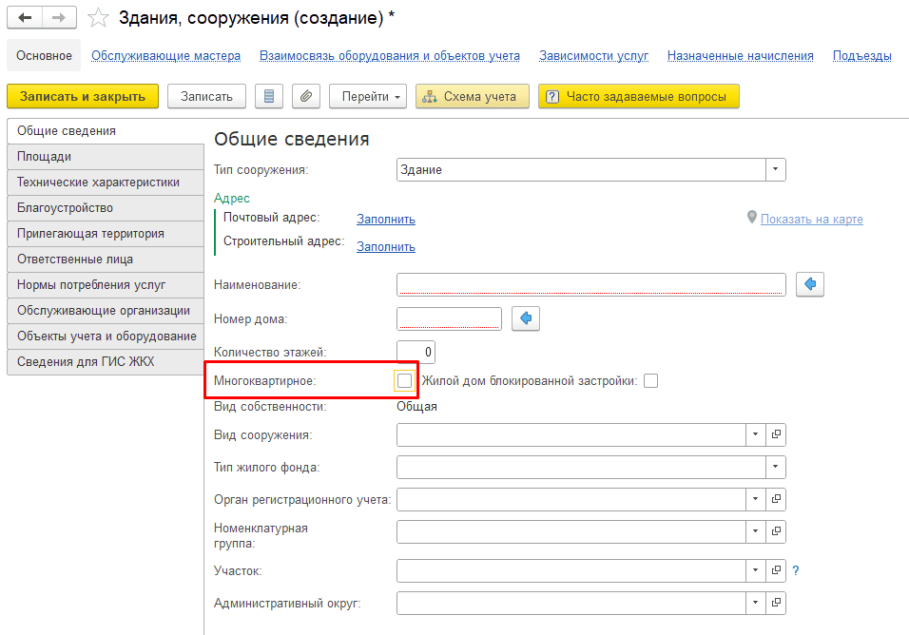The width and height of the screenshot is (909, 635).
Task: Open the Тип жилого фонда dropdown list
Action: pyautogui.click(x=776, y=467)
